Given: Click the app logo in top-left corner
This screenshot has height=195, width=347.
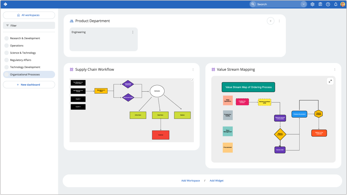Looking at the screenshot, I should (x=5, y=4).
